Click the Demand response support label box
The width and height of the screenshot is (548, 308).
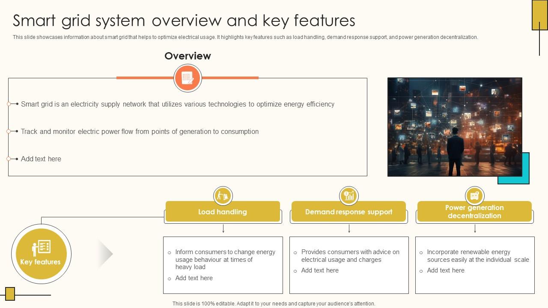coord(348,212)
